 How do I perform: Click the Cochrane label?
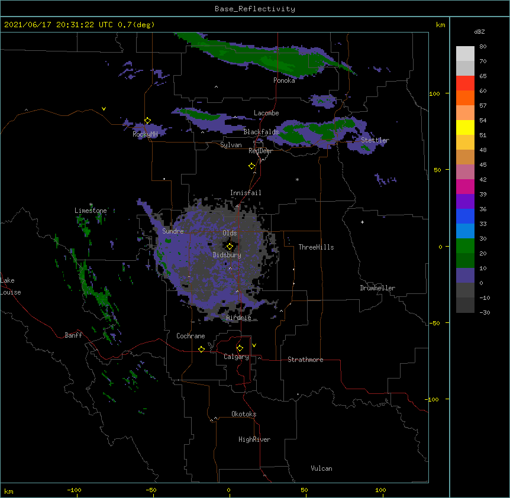click(x=191, y=336)
